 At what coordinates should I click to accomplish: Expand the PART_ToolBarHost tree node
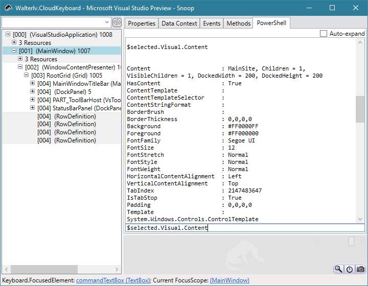[x=33, y=100]
